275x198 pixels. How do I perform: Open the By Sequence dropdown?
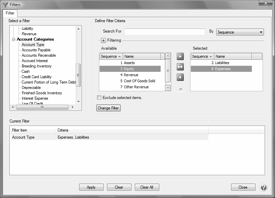point(240,32)
